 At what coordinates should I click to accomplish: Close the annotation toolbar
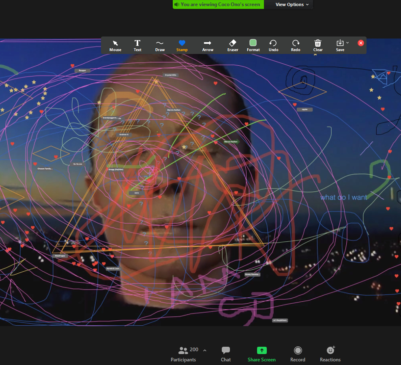360,43
